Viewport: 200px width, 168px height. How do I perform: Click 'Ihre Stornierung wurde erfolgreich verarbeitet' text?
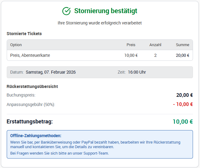click(x=100, y=23)
